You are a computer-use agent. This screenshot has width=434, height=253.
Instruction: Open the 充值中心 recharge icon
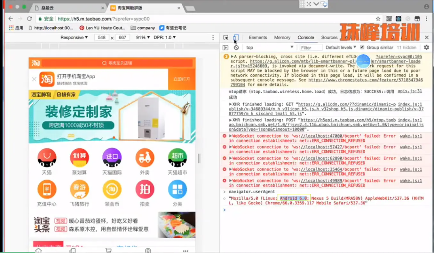pos(47,189)
